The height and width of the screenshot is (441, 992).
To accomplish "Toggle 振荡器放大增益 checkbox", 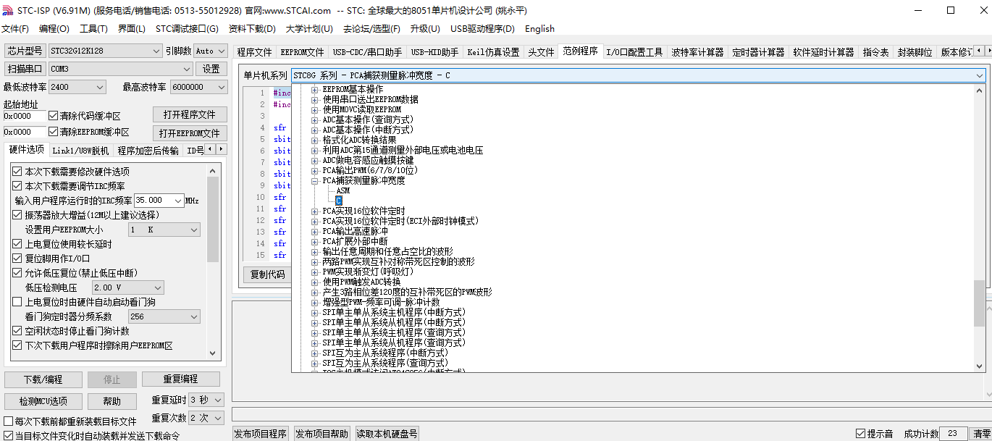I will point(17,215).
